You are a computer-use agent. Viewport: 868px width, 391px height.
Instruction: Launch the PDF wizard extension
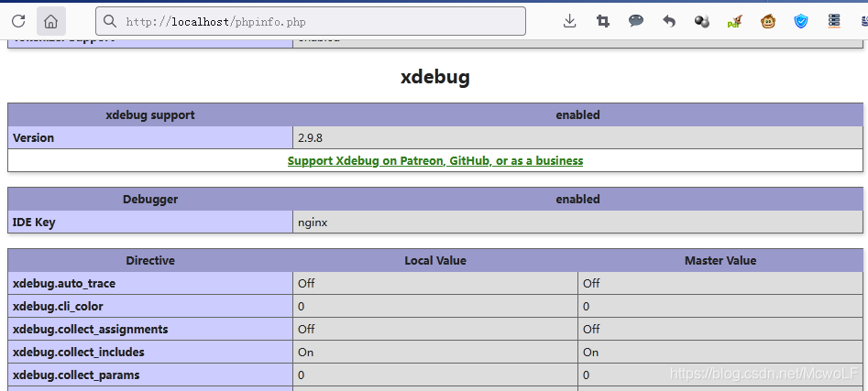[734, 22]
